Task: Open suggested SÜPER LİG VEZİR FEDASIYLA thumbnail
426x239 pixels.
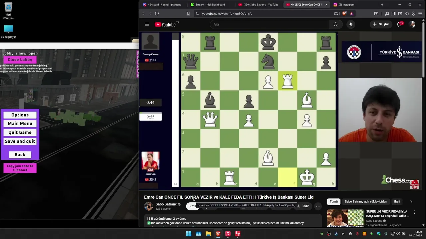Action: (x=345, y=218)
